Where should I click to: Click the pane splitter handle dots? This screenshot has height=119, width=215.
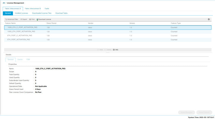(108, 52)
